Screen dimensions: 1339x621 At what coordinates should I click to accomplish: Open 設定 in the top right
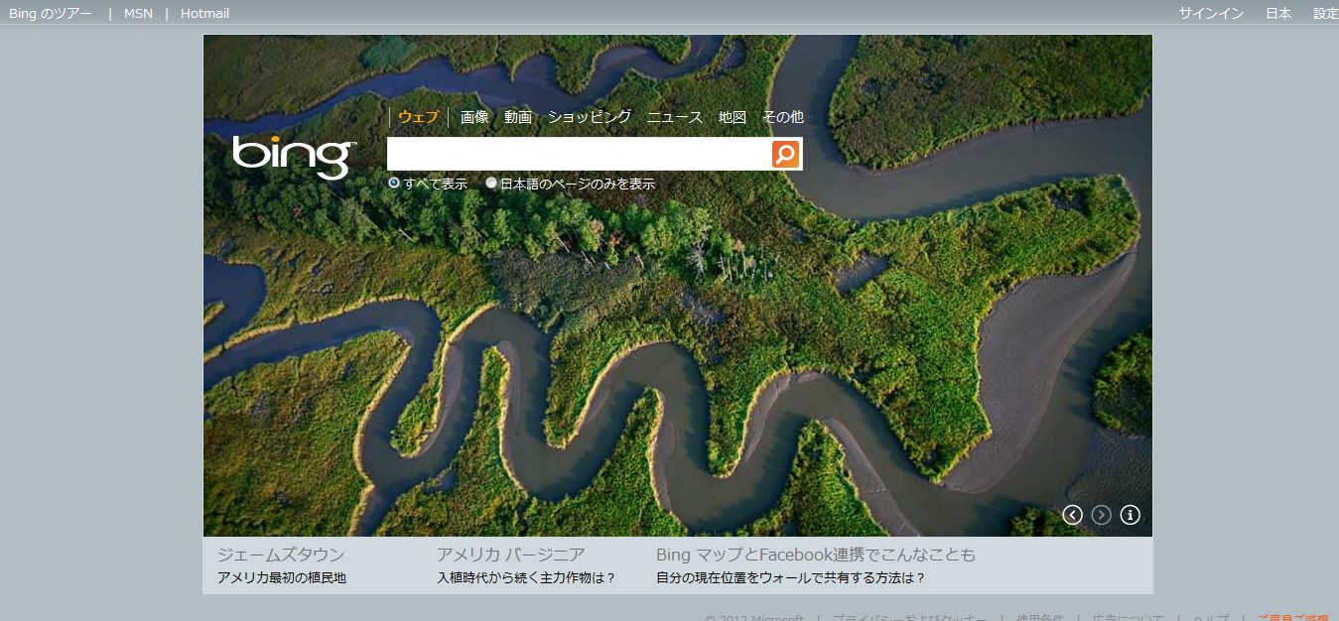[x=1325, y=13]
